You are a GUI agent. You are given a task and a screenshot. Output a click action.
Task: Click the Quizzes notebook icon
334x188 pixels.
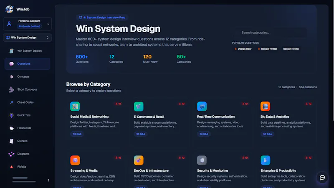(x=11, y=141)
